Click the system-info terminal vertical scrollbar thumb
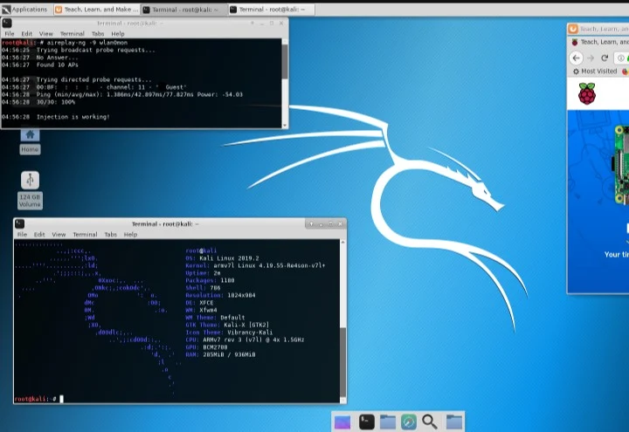This screenshot has width=629, height=432. 343,362
